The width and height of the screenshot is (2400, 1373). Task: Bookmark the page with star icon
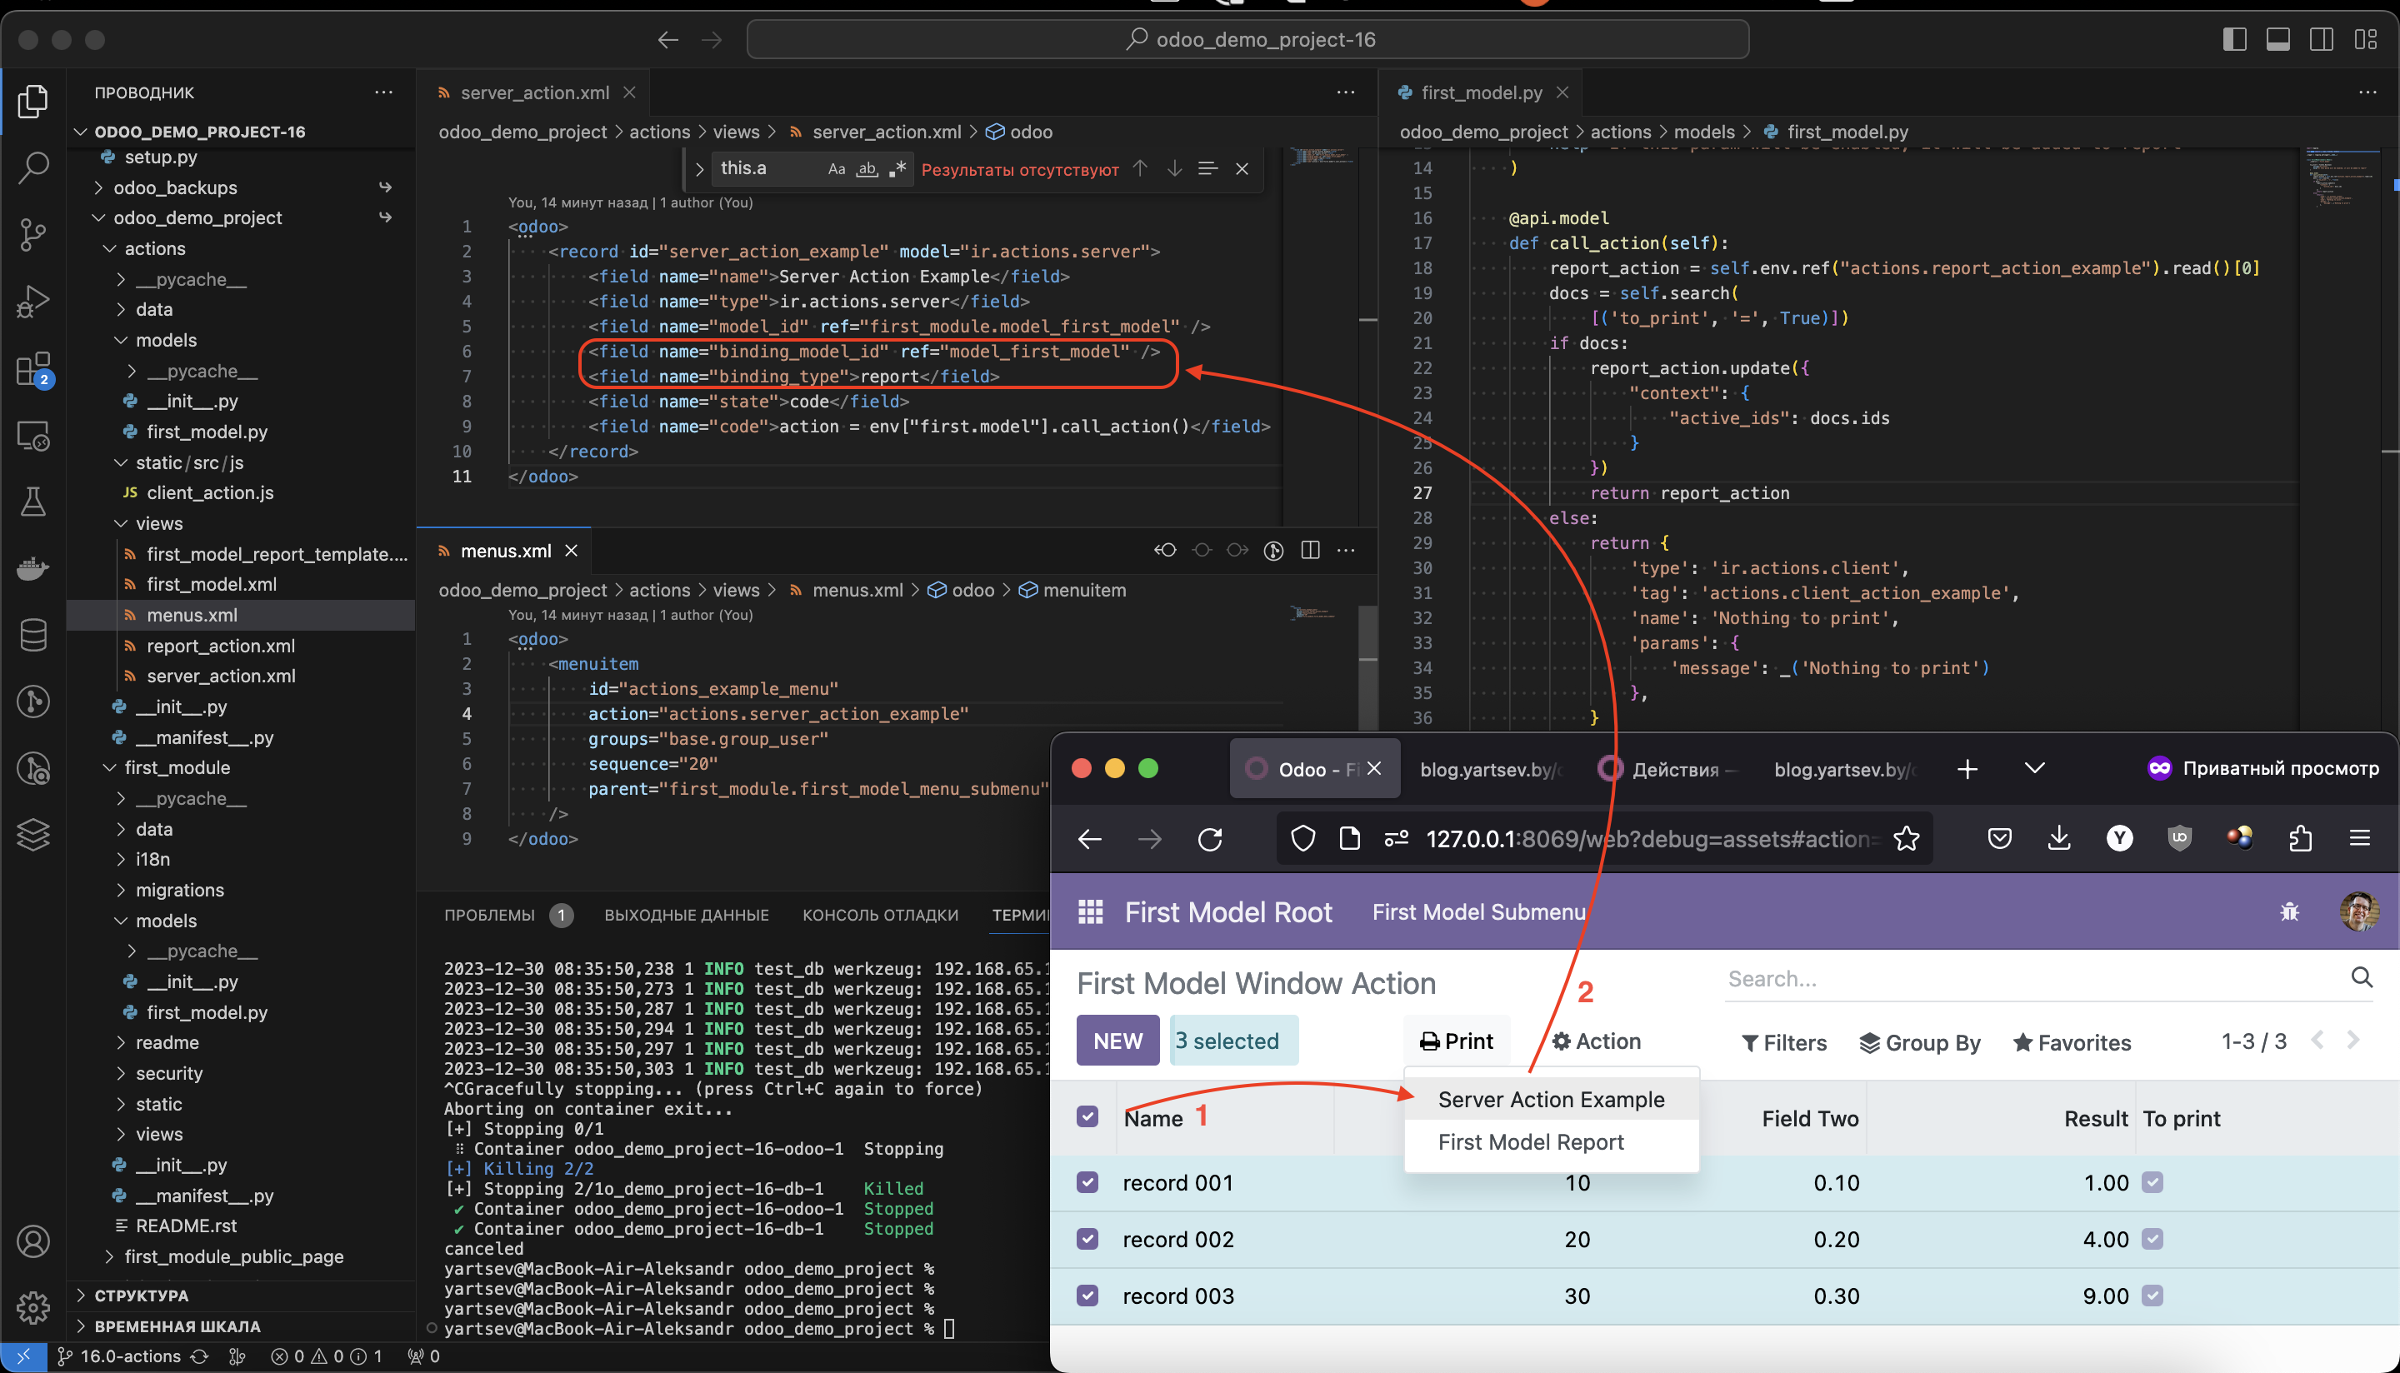(x=1906, y=838)
